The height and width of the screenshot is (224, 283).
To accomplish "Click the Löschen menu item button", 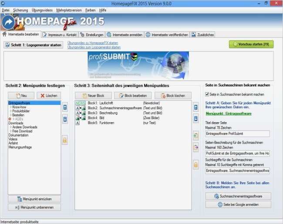I will (x=49, y=96).
